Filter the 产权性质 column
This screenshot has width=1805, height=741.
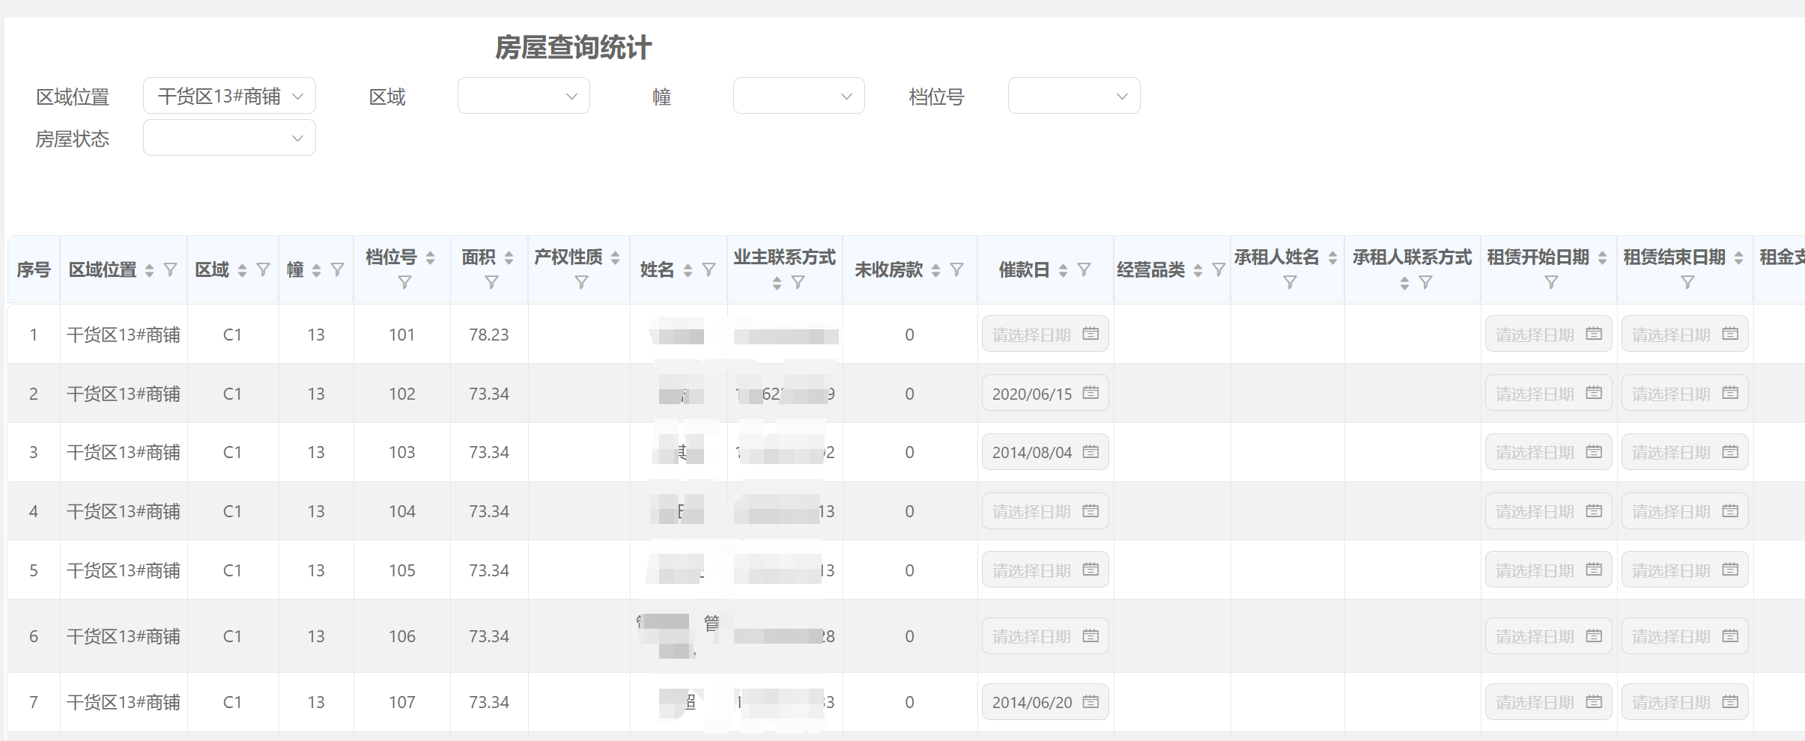[x=581, y=282]
